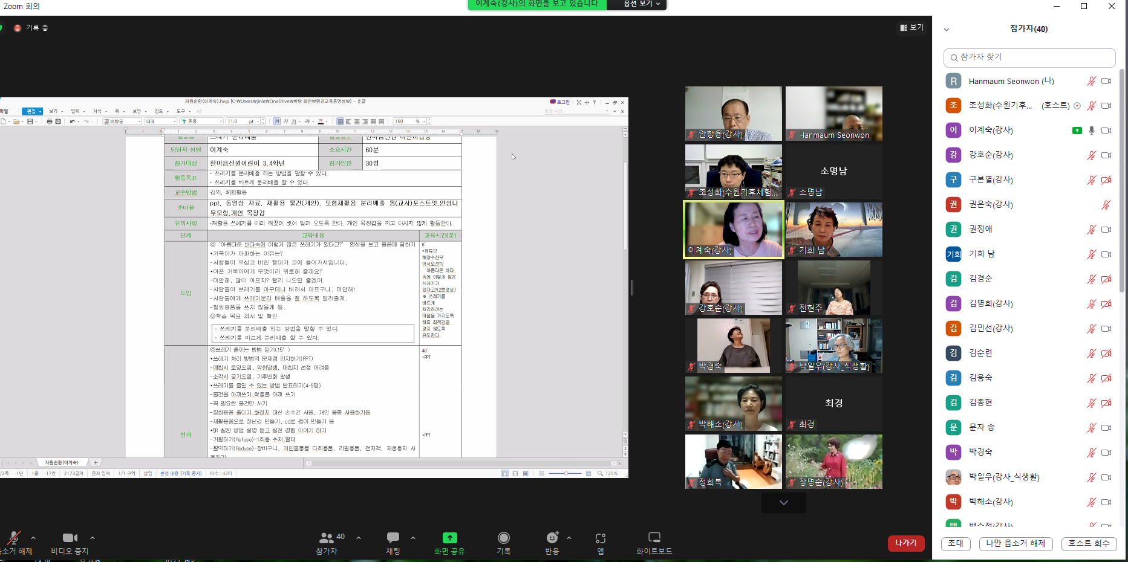
Task: Toggle the mute icon for 강호순(강사)
Action: (x=1091, y=155)
